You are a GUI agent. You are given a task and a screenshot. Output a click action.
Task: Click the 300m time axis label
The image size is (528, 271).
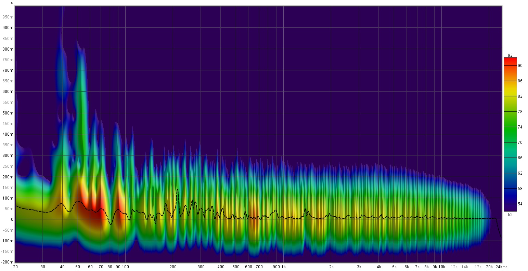click(8, 155)
